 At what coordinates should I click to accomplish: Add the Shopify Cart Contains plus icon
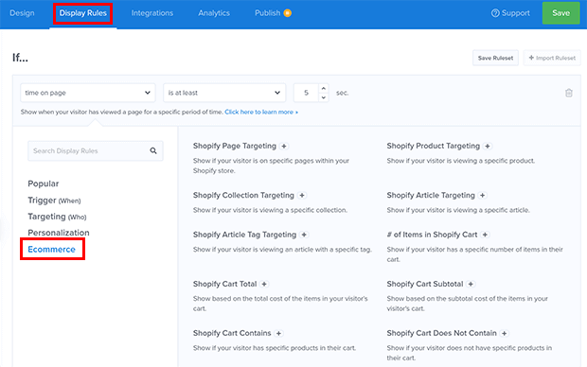pyautogui.click(x=278, y=333)
